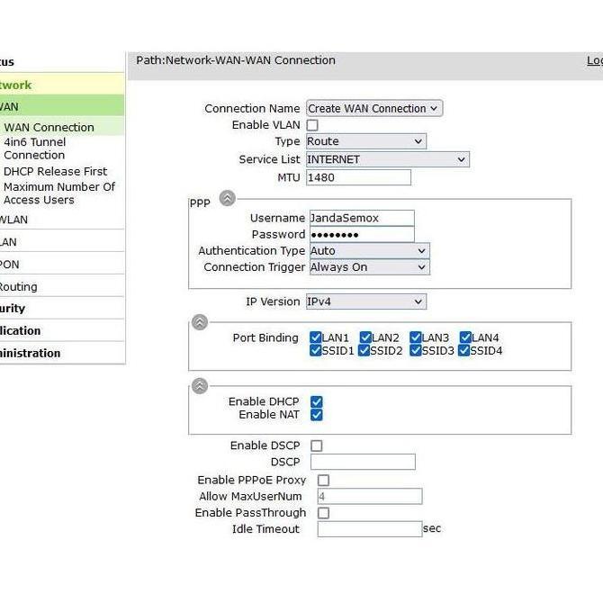The height and width of the screenshot is (603, 603).
Task: Collapse the PPP section arrow icon
Action: tap(227, 199)
